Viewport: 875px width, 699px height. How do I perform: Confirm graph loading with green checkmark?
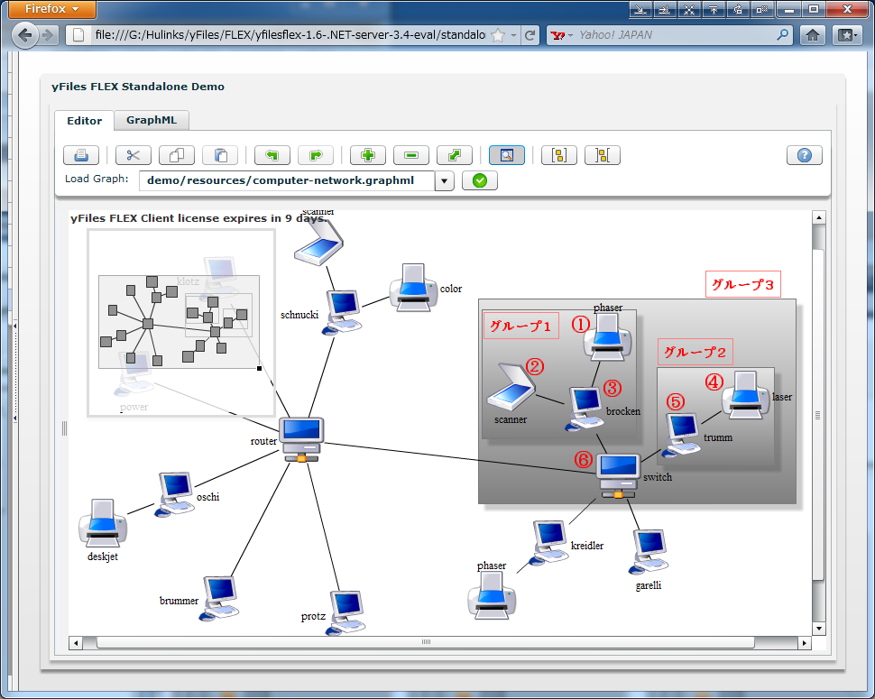(x=479, y=180)
